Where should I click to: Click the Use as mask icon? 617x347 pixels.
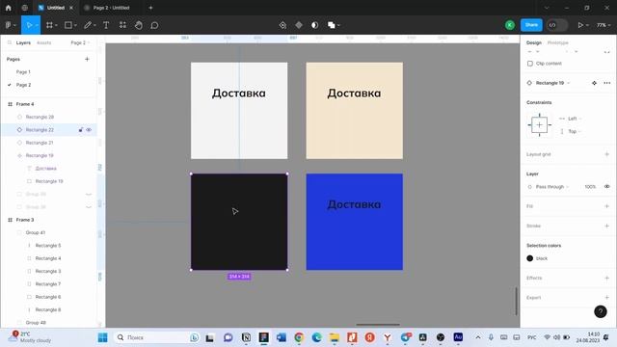tap(315, 25)
